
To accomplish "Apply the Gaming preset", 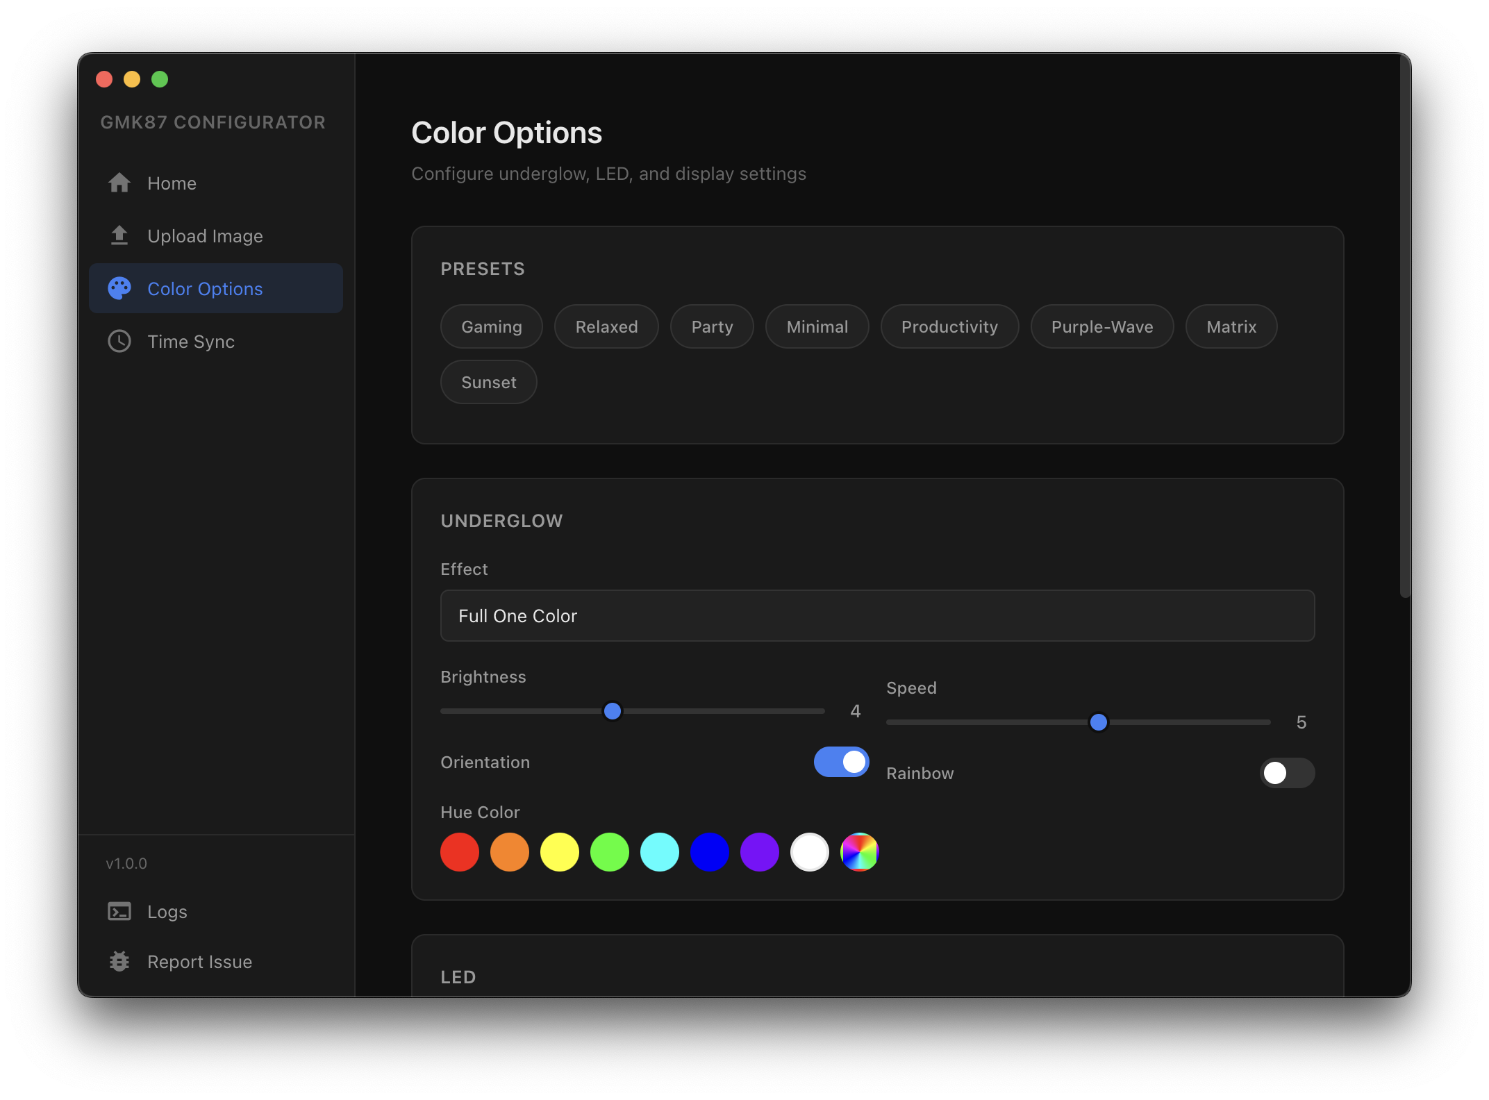I will pyautogui.click(x=491, y=326).
